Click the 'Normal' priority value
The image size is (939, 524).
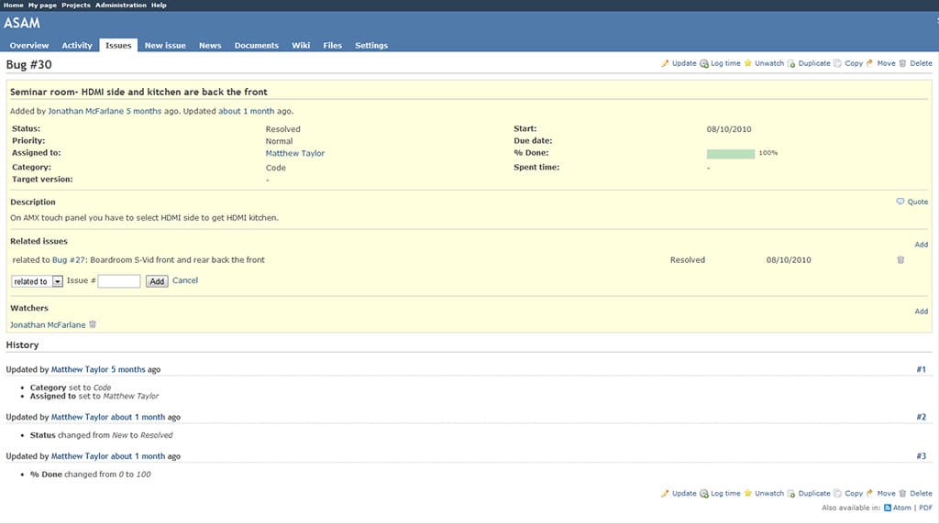(279, 141)
